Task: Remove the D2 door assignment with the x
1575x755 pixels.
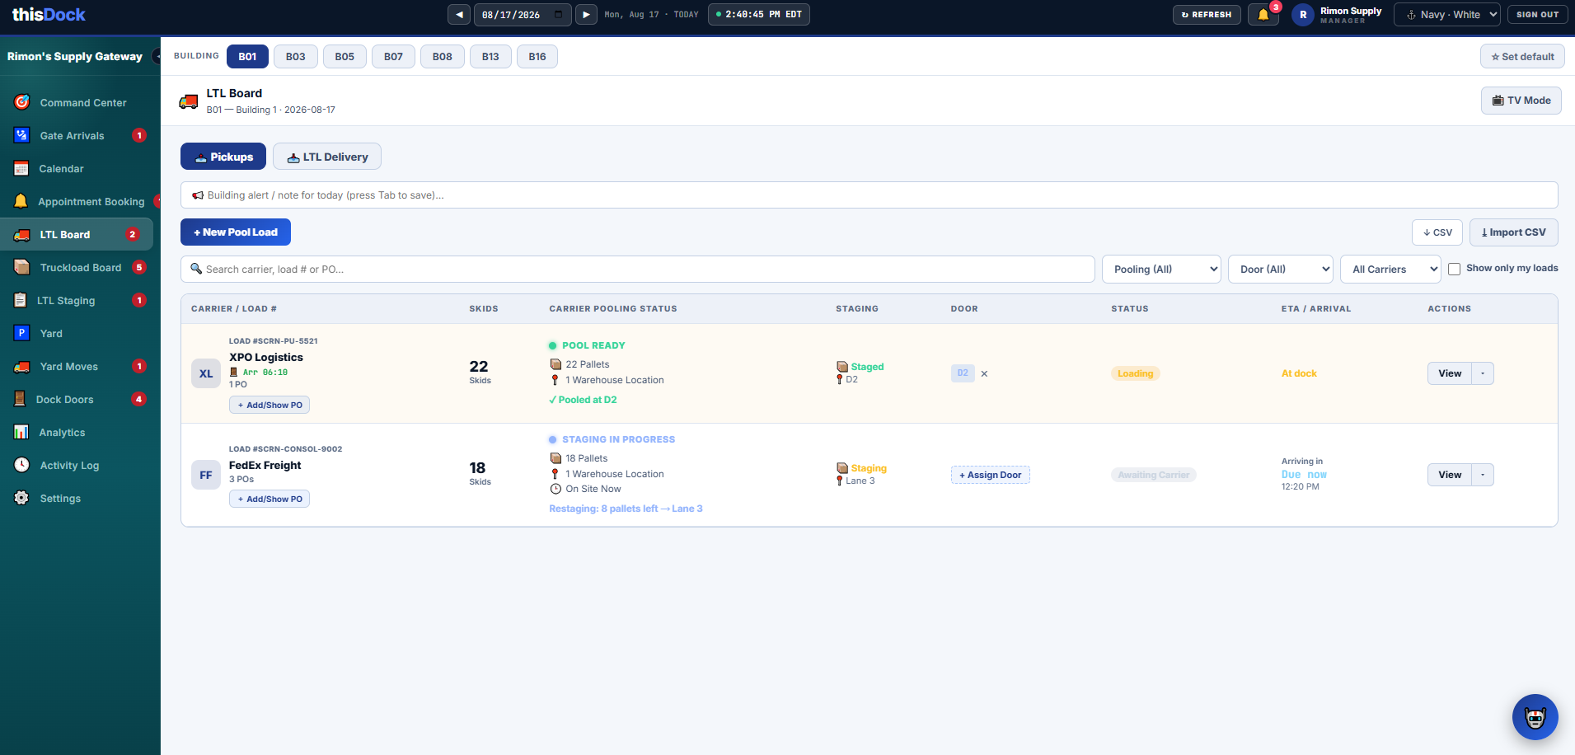Action: (984, 373)
